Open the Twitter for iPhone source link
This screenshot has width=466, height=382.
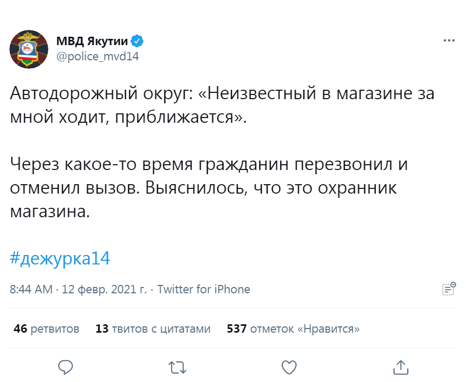point(204,289)
